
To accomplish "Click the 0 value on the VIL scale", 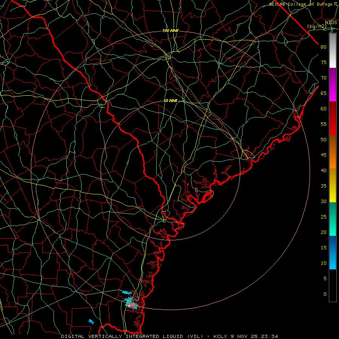I will tap(325, 294).
